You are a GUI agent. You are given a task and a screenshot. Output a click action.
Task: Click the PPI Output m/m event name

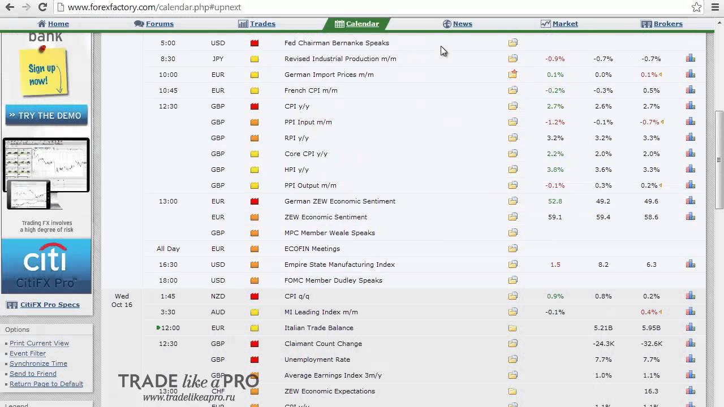pos(311,185)
